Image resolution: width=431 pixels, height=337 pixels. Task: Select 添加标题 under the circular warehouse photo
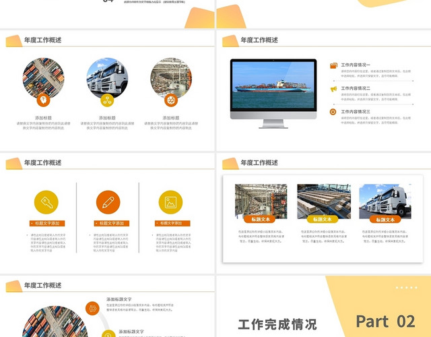coord(171,118)
